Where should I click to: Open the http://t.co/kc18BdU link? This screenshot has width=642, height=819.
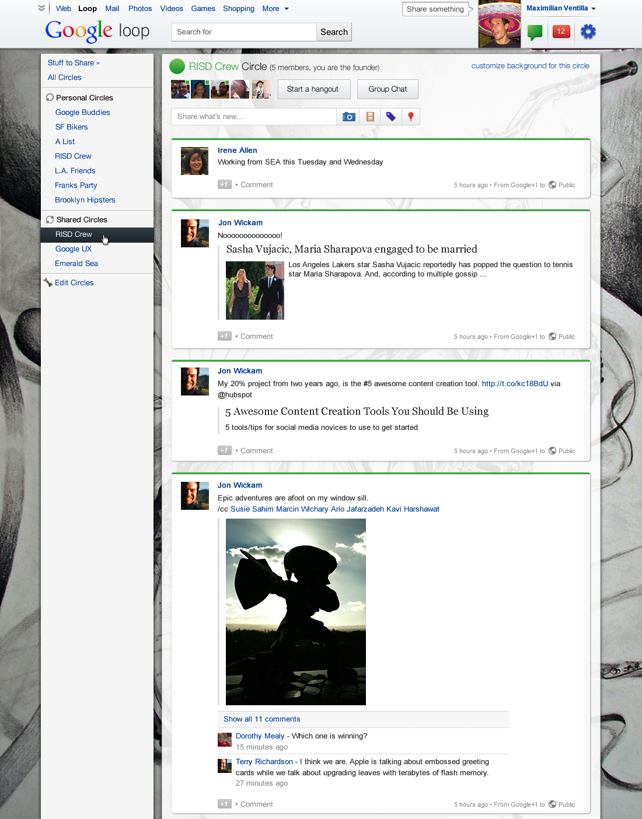(515, 384)
